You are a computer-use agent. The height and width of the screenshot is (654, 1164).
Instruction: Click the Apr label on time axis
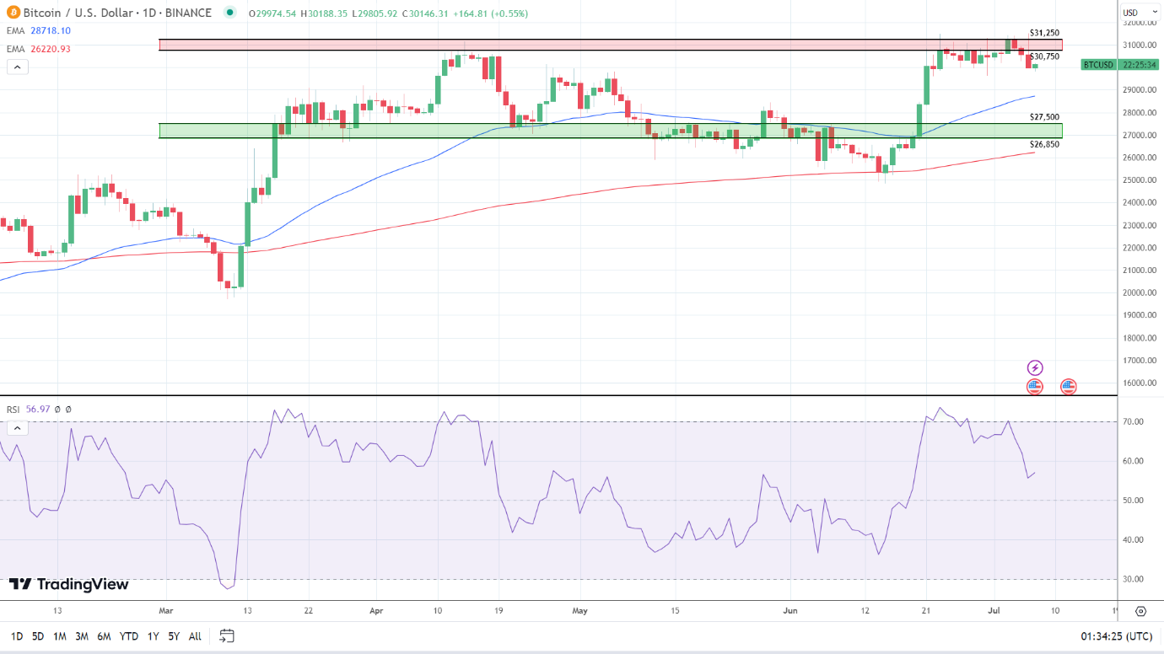[x=376, y=610]
